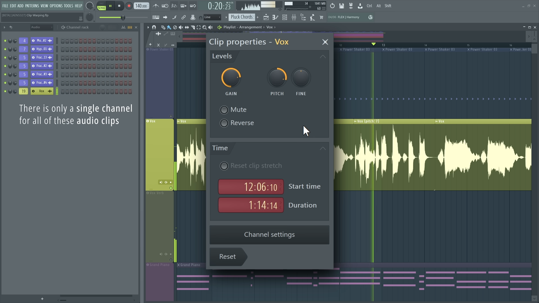
Task: Select the playlist Slice tool
Action: coord(193,27)
